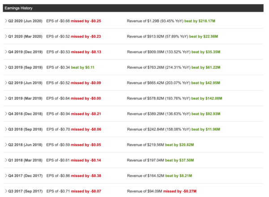
Task: Select the Q1 2019 (Mar 2019) quarter label
Action: (25, 98)
